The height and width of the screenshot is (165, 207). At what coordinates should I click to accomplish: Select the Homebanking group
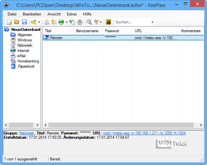[28, 61]
